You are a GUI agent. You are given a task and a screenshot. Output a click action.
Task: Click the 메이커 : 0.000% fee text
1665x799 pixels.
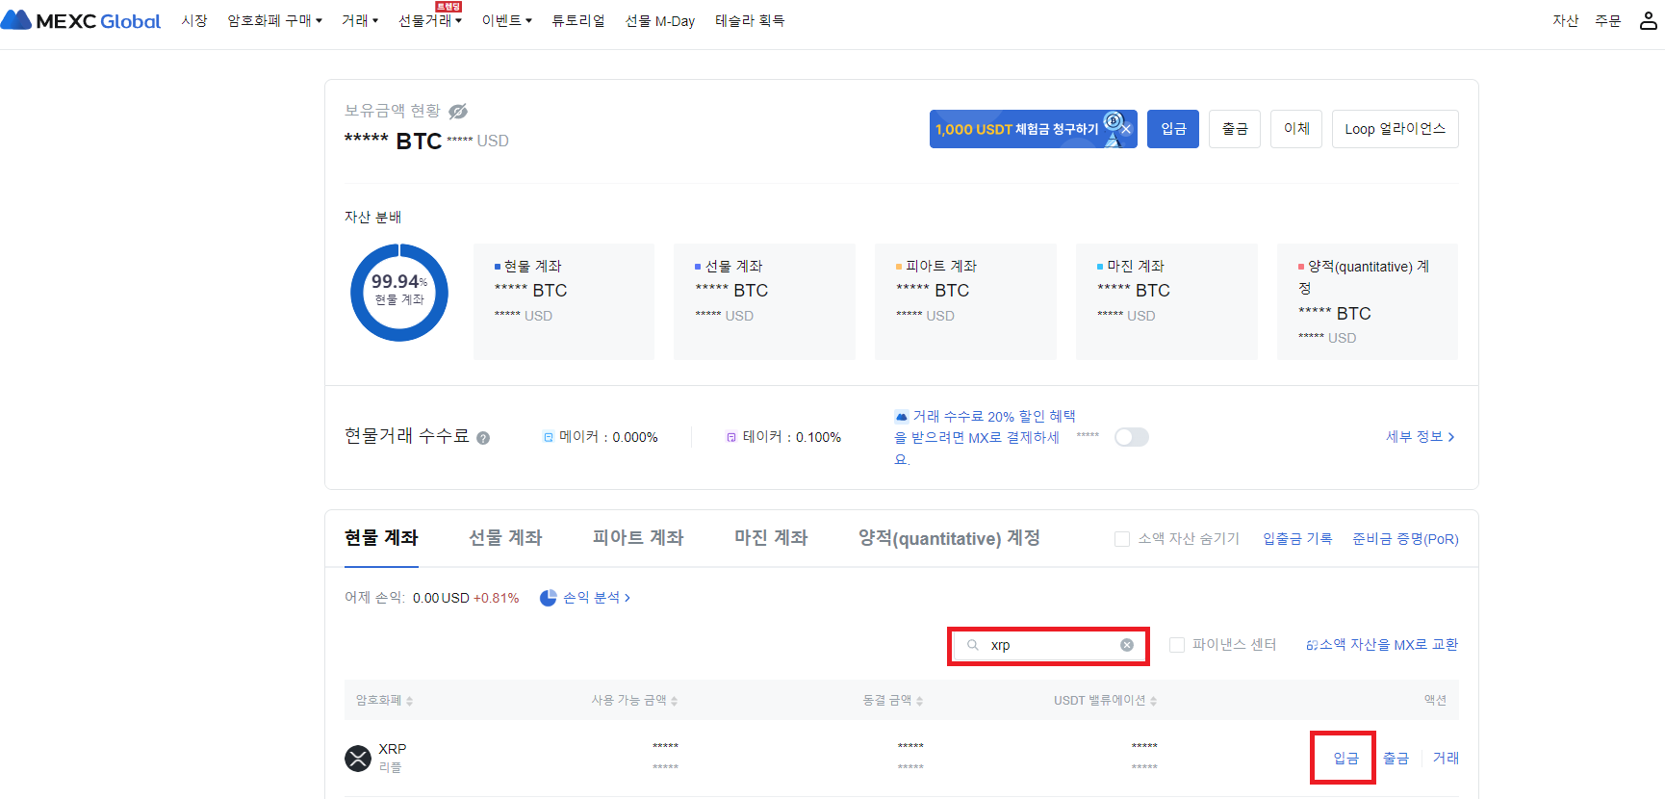(608, 437)
